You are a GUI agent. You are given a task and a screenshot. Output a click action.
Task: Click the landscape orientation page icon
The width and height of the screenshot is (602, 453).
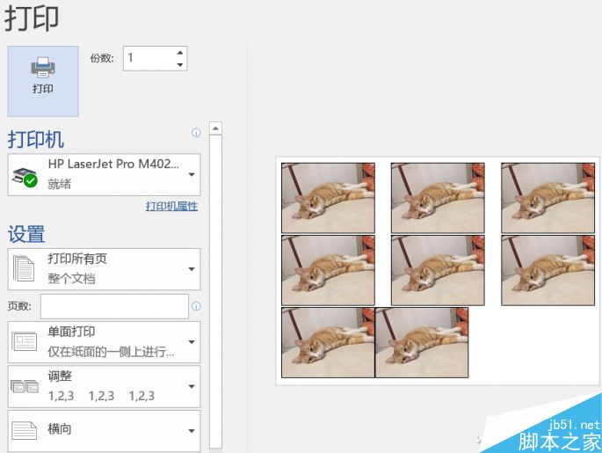pyautogui.click(x=25, y=430)
